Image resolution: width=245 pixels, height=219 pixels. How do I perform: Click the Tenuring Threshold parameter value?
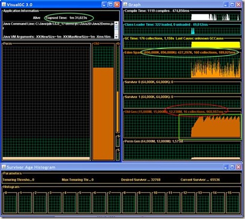18,180
